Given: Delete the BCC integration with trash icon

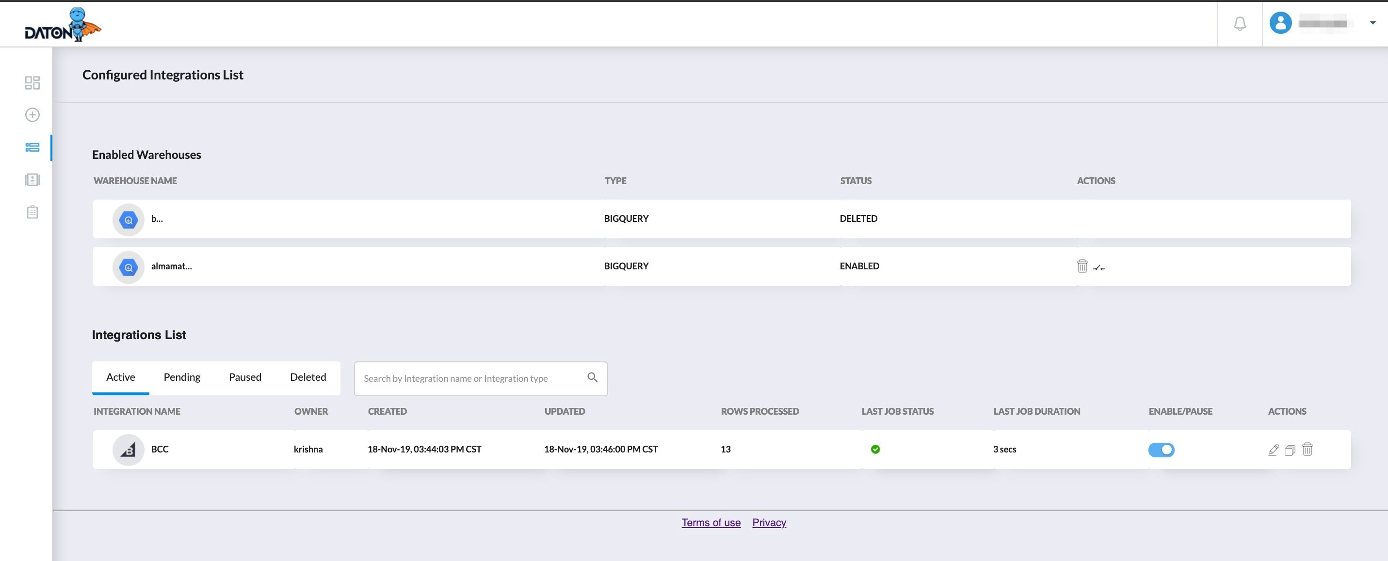Looking at the screenshot, I should 1307,449.
